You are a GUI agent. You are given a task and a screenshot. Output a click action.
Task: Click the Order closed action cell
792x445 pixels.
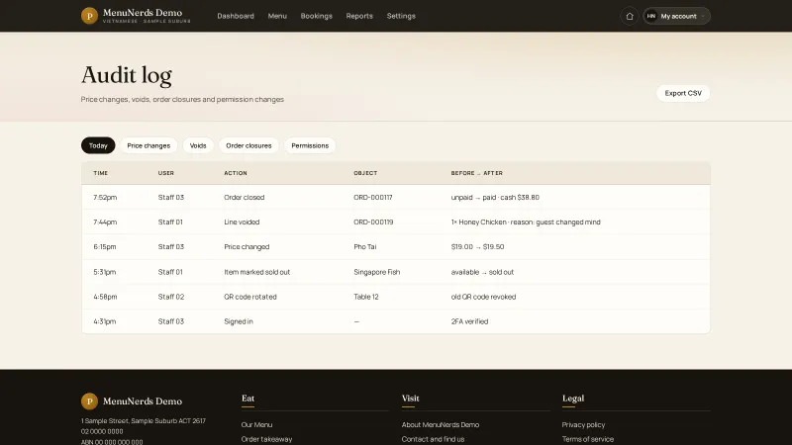[x=244, y=197]
